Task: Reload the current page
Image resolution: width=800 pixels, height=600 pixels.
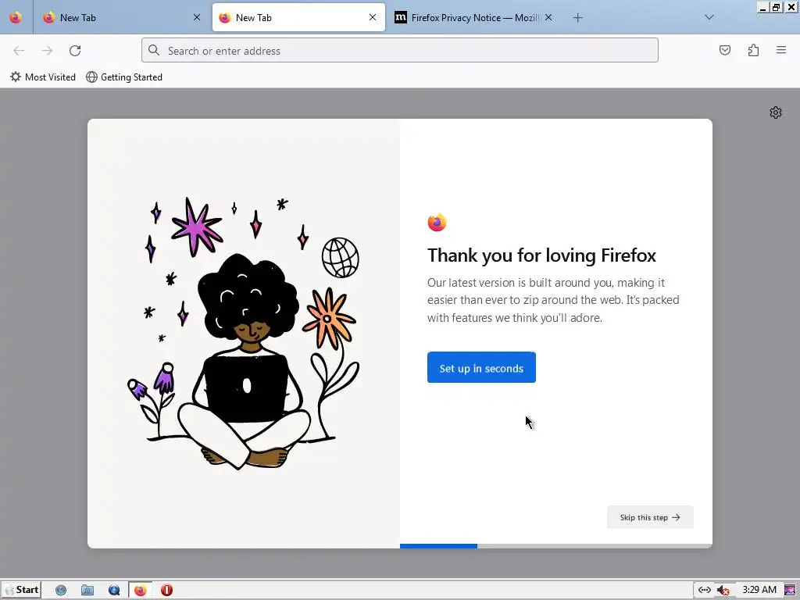Action: click(x=75, y=51)
